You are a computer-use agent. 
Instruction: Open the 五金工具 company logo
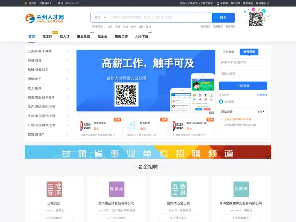[x=179, y=189]
